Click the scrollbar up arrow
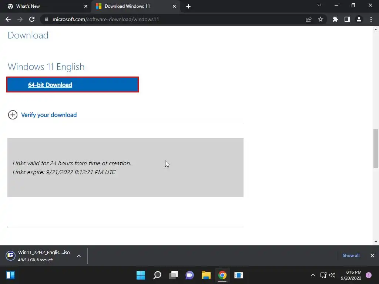This screenshot has height=284, width=379. pos(376,30)
